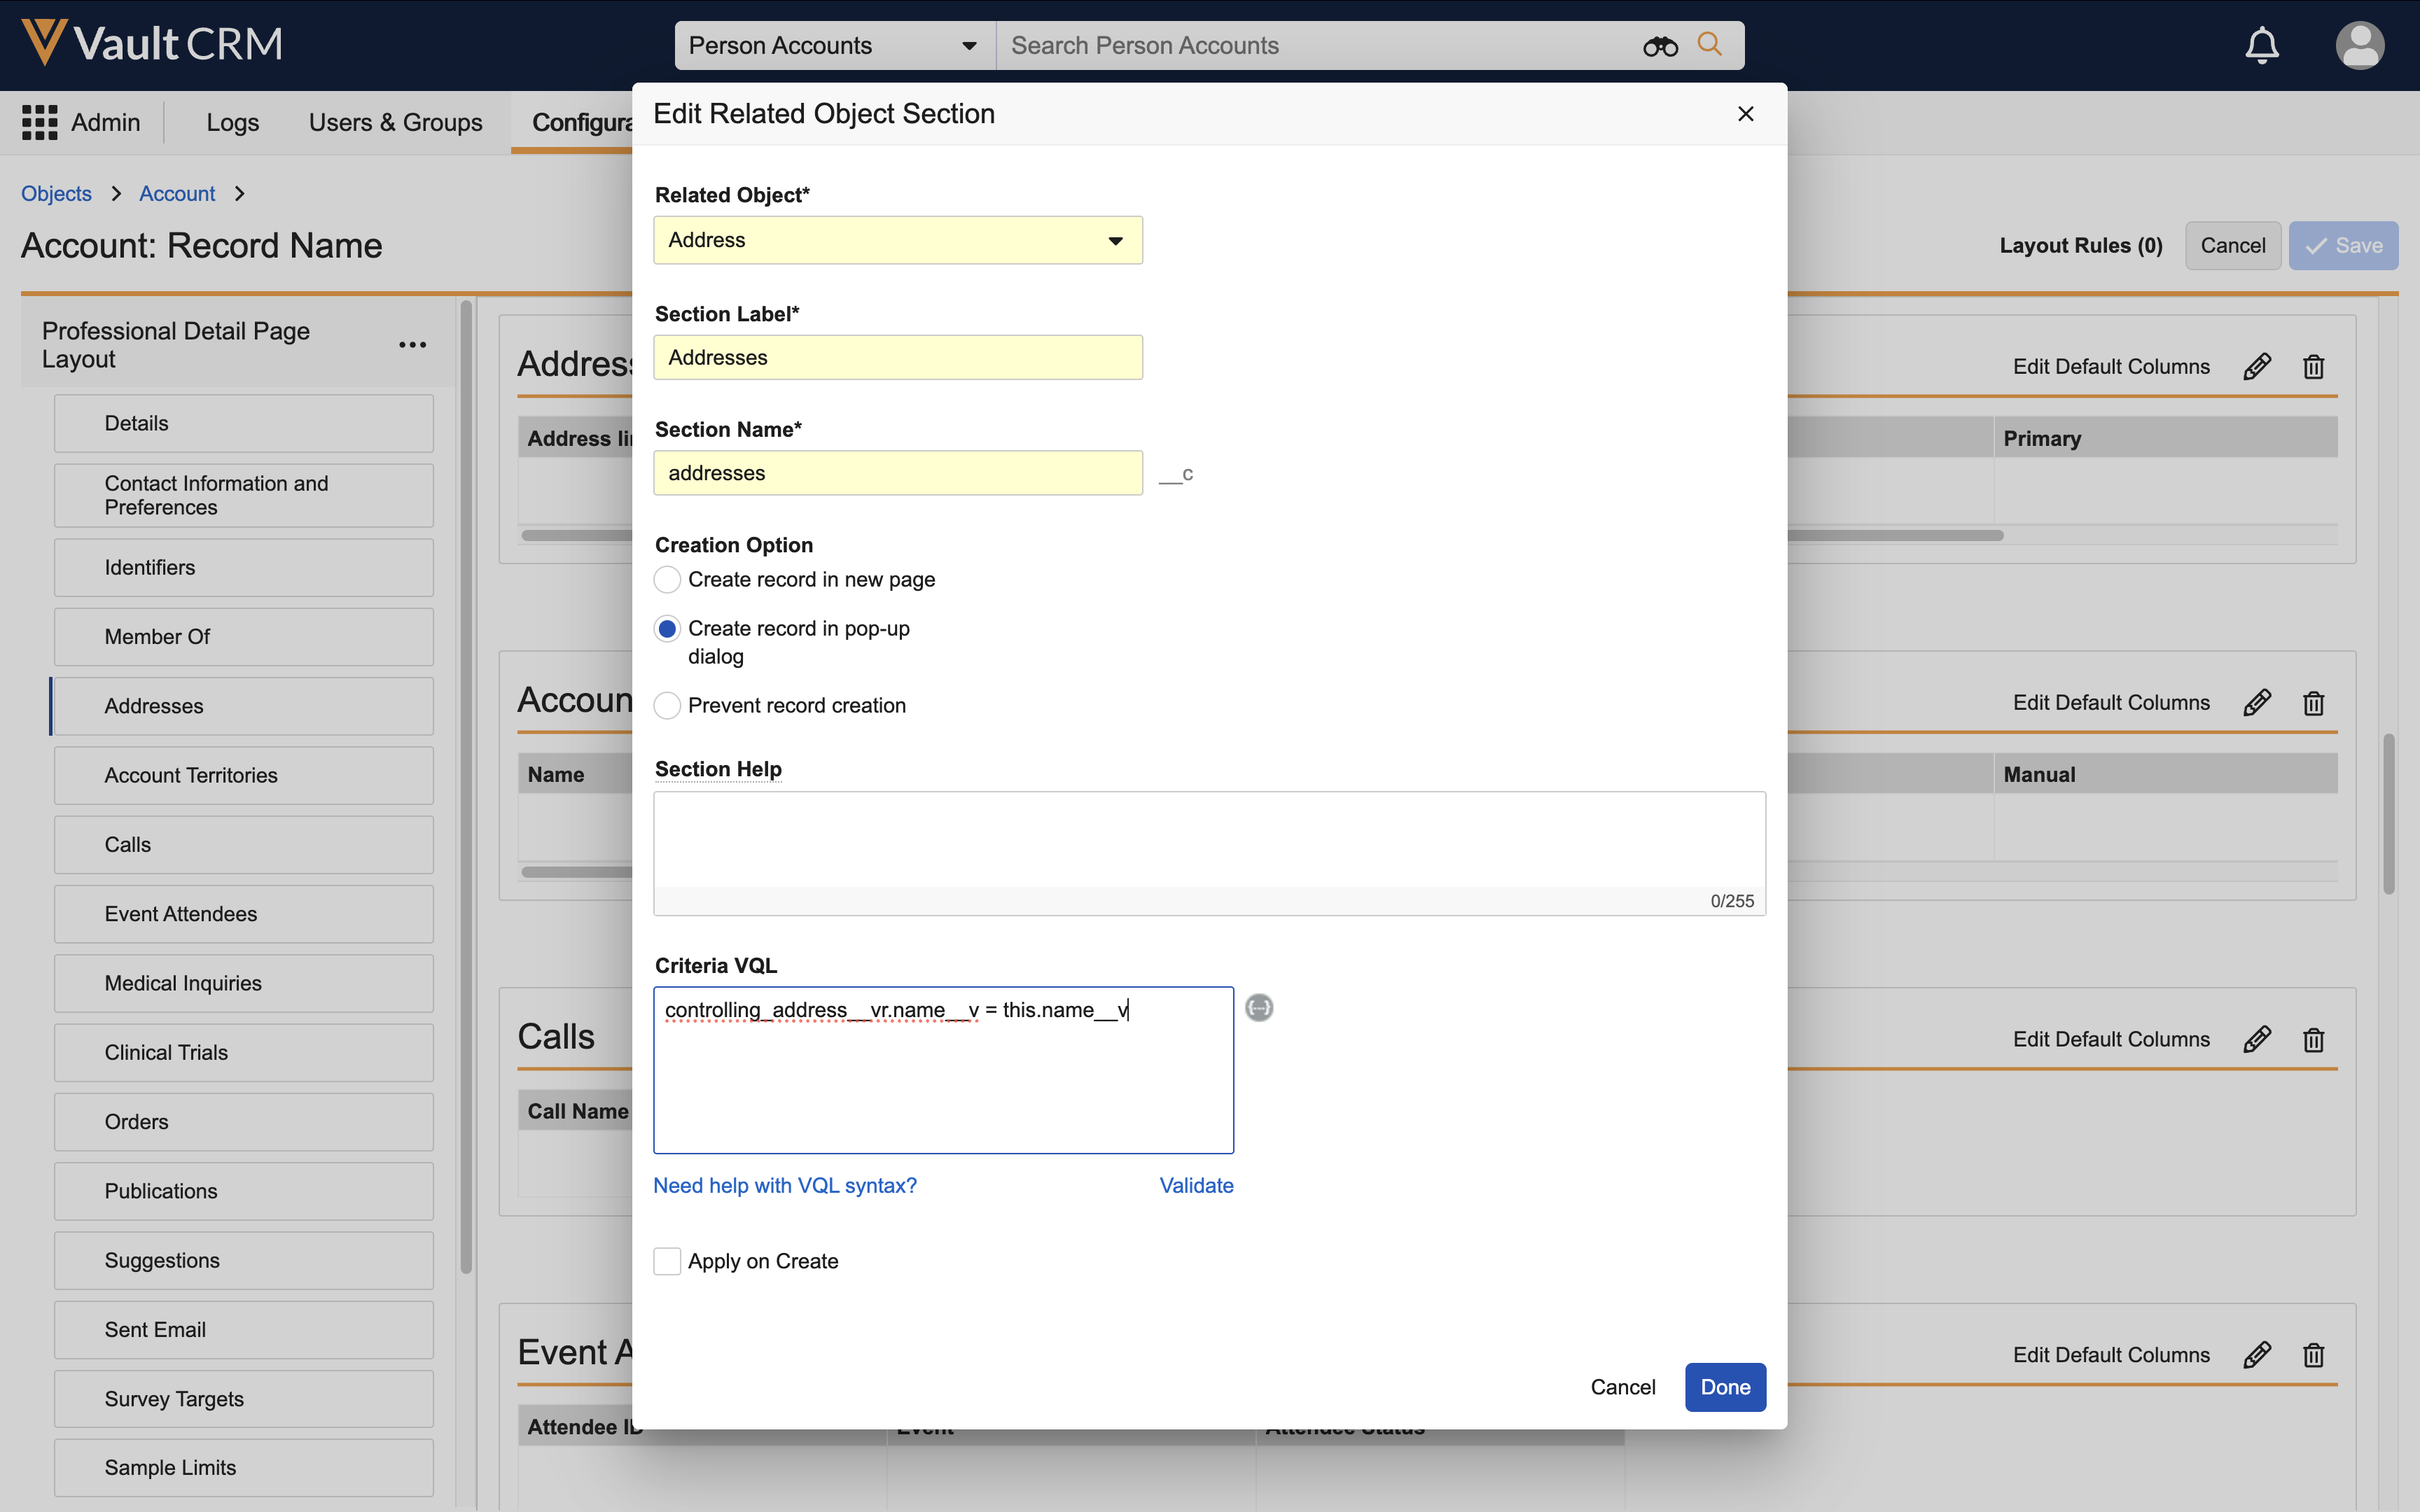Click the orange magnifier search icon

(1709, 45)
